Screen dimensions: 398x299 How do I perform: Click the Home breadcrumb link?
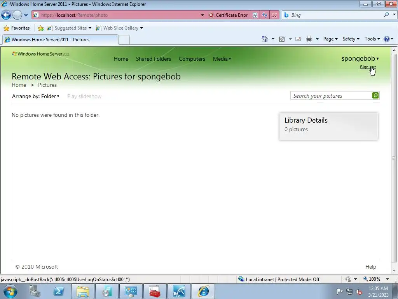[19, 85]
